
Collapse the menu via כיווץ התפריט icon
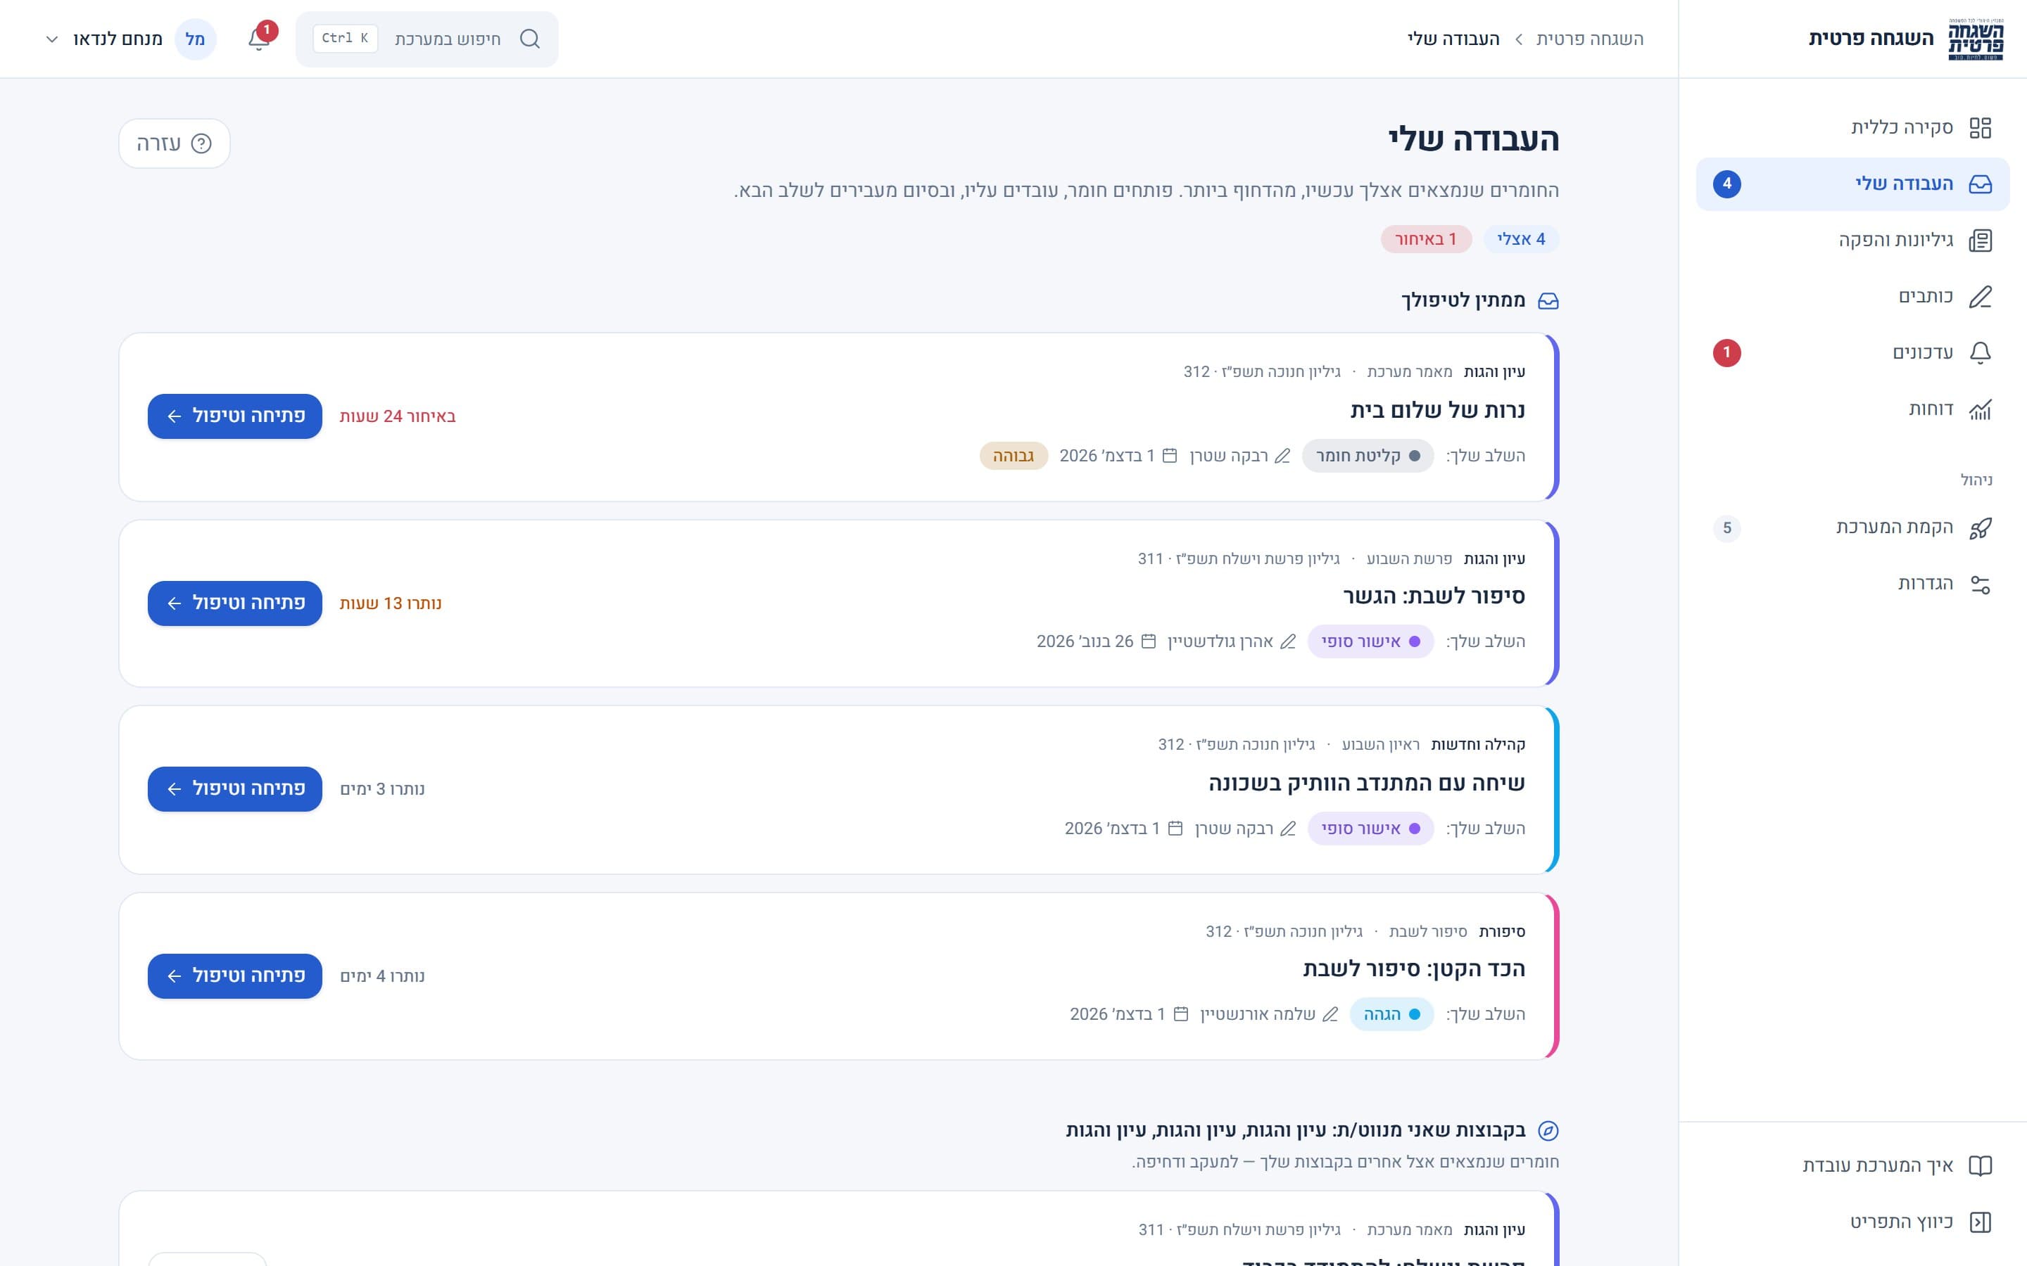pyautogui.click(x=1980, y=1222)
